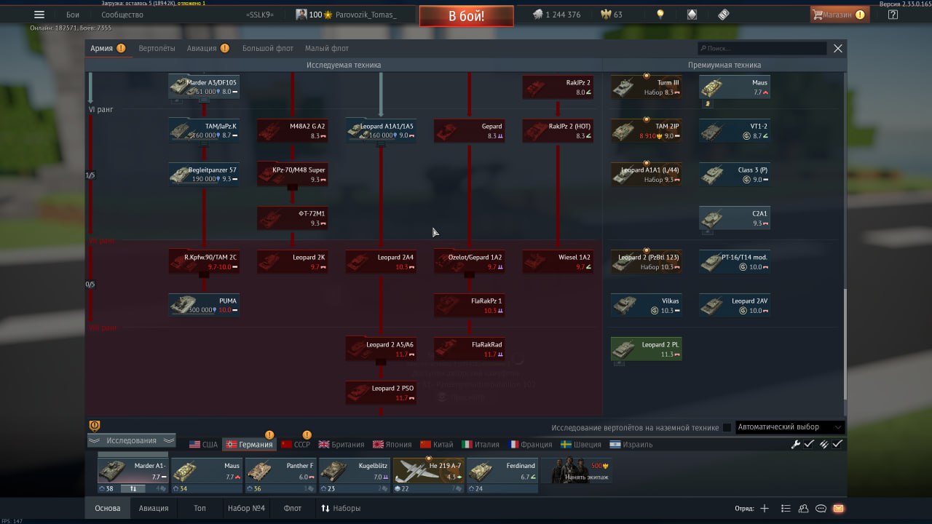Click the ticket/wager icon in top bar
Viewport: 932px width, 524px height.
click(723, 15)
